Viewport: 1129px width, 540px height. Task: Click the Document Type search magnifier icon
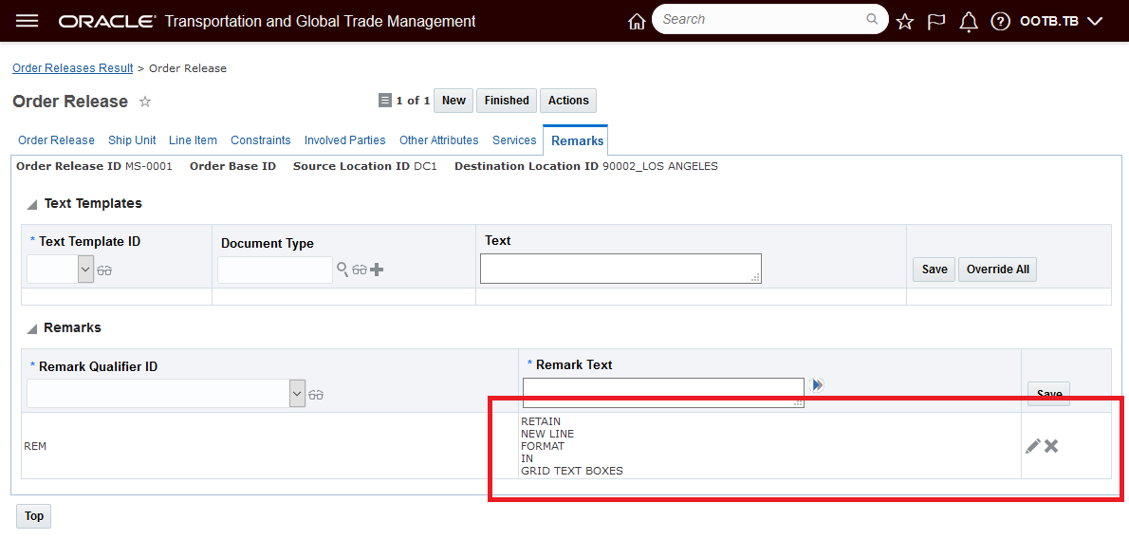pos(342,270)
